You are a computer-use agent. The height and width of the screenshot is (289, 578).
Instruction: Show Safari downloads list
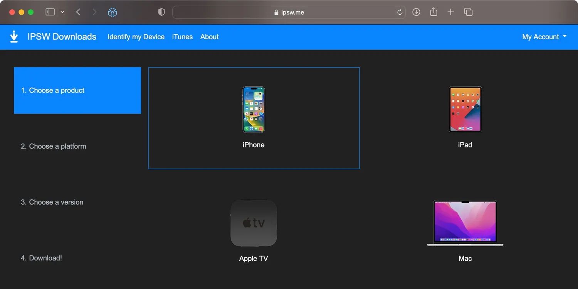pyautogui.click(x=416, y=12)
